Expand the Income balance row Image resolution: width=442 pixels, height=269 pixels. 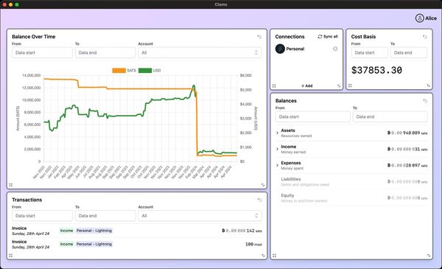277,149
